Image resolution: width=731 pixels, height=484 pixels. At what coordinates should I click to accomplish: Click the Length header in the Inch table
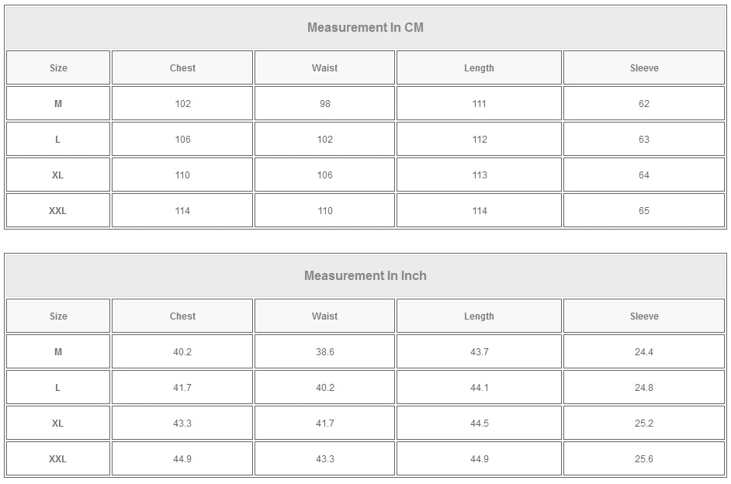point(479,316)
